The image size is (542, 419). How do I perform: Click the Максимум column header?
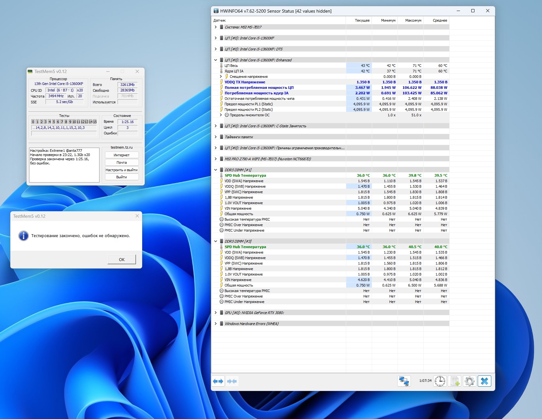(x=413, y=20)
